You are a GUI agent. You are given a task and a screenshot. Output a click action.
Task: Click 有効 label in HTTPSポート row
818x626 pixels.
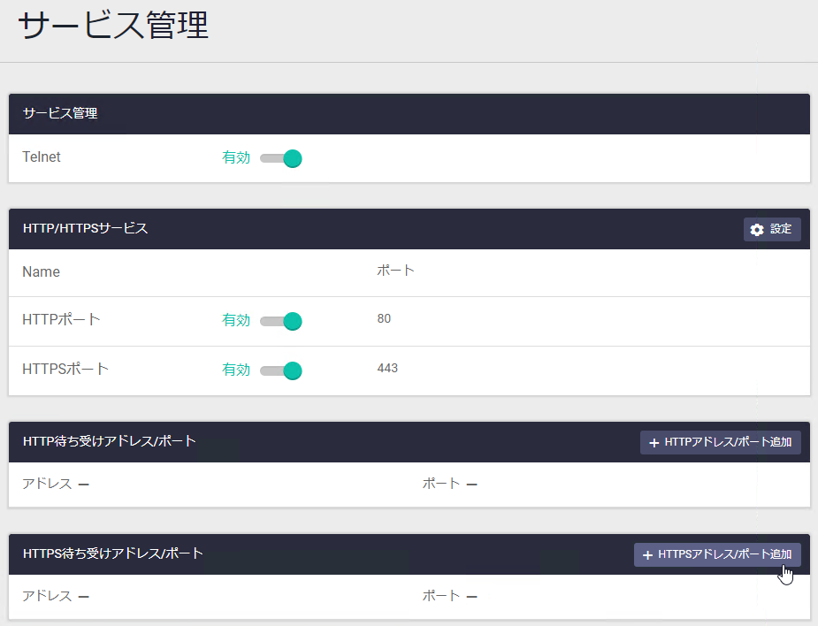point(236,370)
